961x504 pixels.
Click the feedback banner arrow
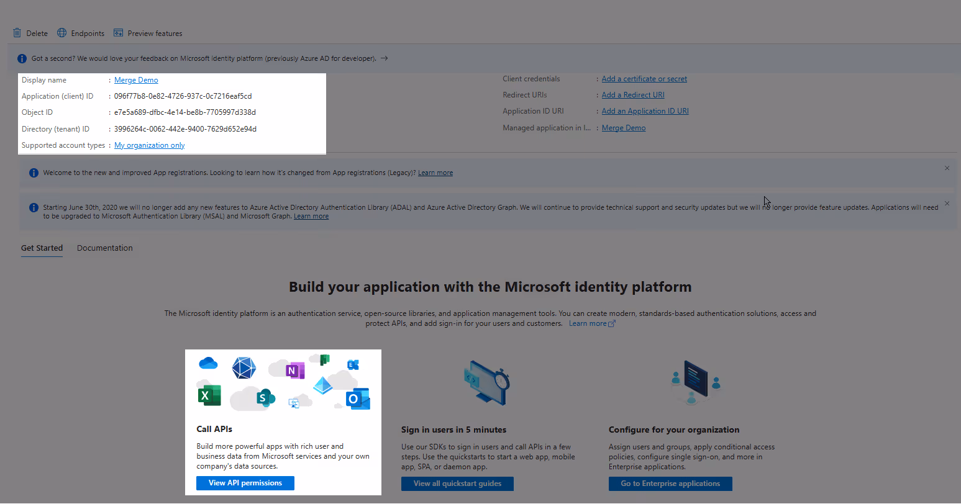(385, 58)
